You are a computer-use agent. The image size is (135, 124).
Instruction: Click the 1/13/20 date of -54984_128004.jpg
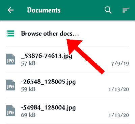point(119,115)
